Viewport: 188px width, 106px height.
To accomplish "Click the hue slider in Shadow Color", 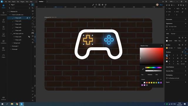I will pos(154,67).
